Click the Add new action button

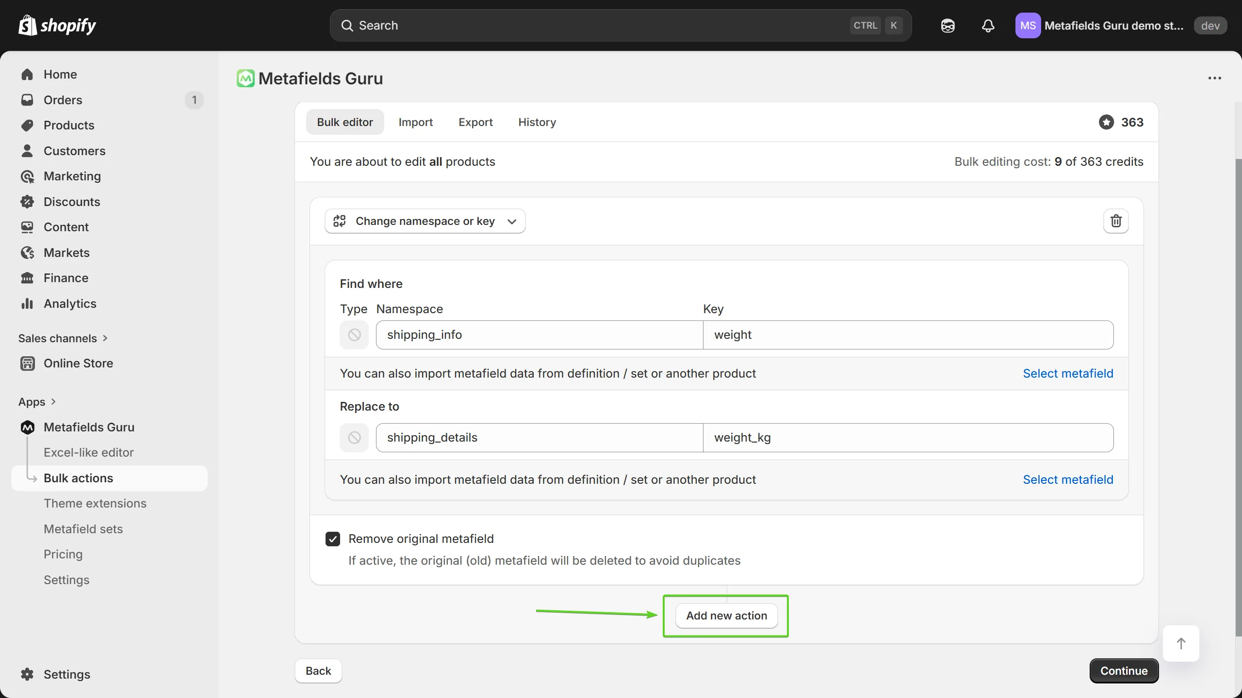pos(726,616)
